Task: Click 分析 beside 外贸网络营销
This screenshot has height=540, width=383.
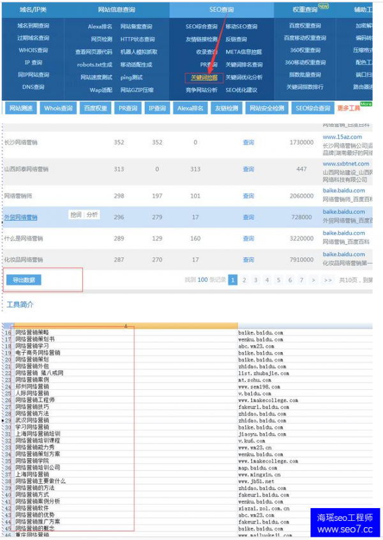Action: point(92,215)
